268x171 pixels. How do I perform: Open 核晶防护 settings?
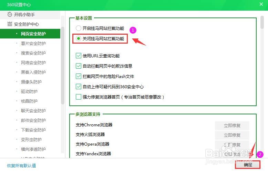pos(29,101)
